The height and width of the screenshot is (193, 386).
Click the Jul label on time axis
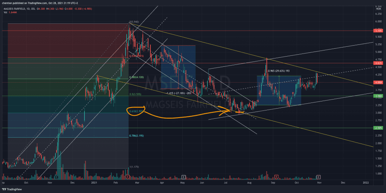click(x=226, y=183)
